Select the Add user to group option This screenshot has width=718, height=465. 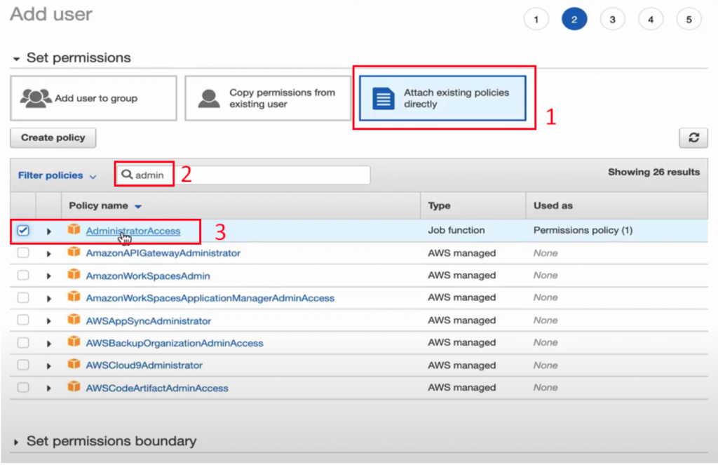tap(93, 98)
